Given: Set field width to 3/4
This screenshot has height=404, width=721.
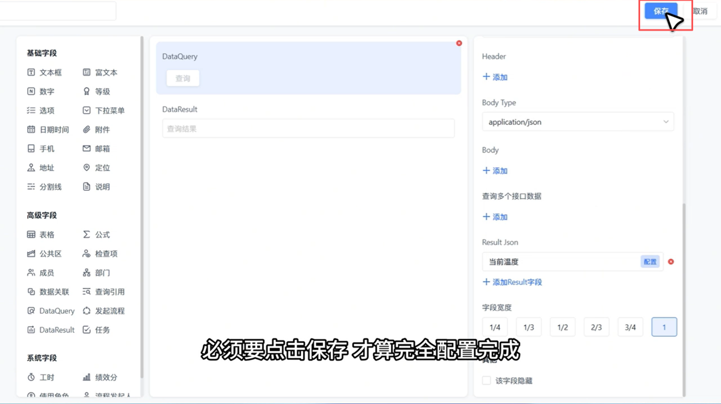Looking at the screenshot, I should [x=630, y=327].
